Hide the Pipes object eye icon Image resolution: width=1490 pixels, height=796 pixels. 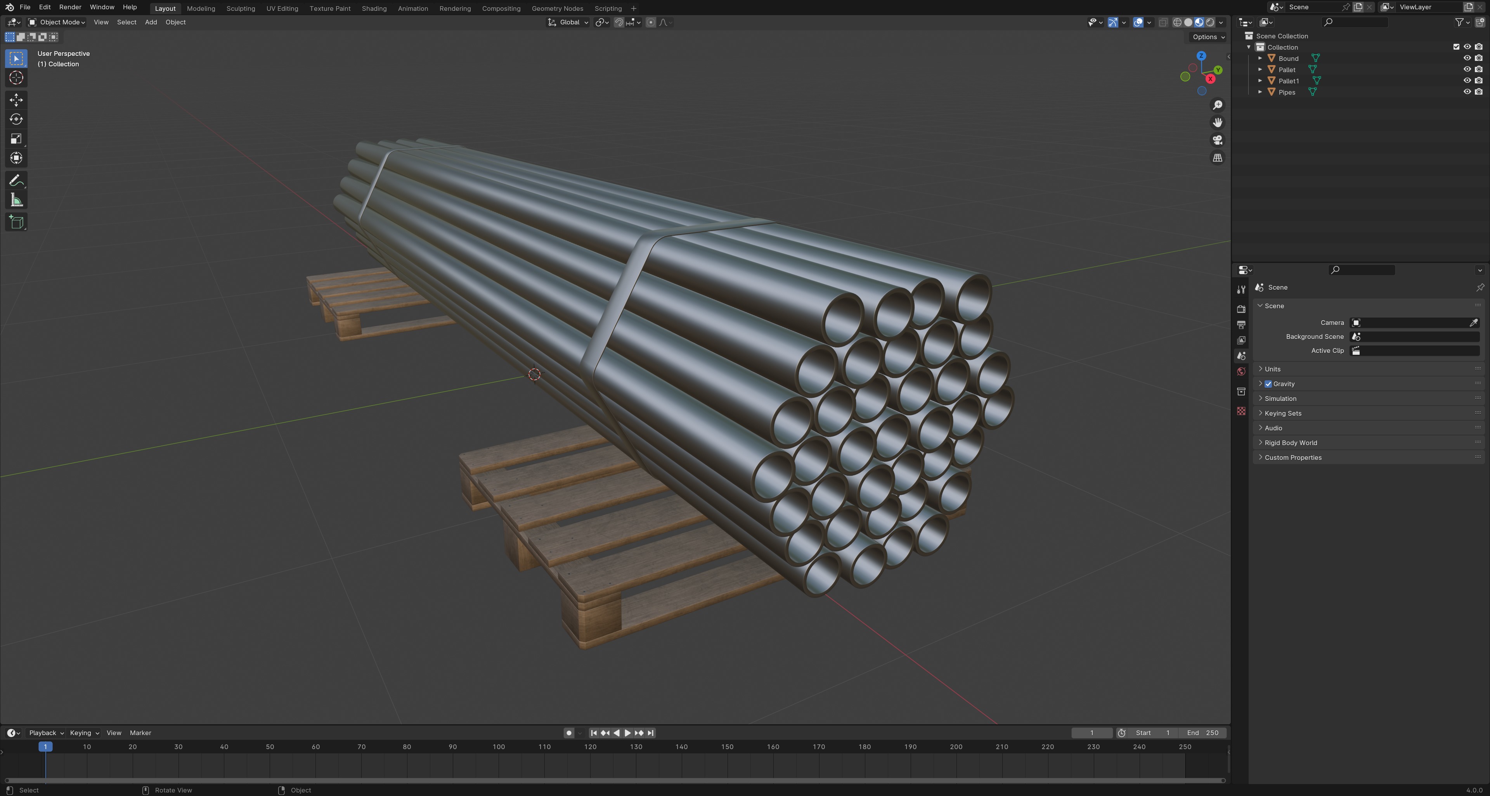click(x=1467, y=92)
